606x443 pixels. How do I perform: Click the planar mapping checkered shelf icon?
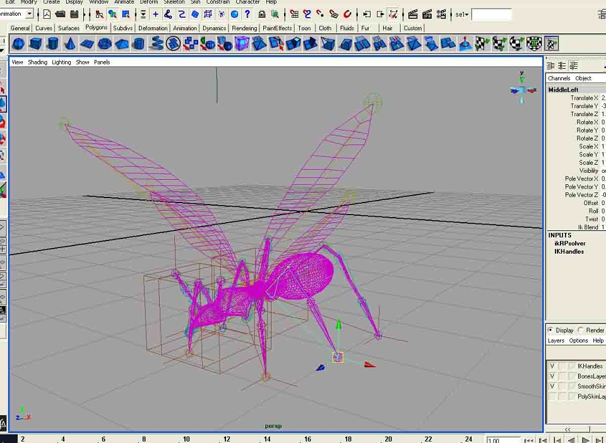point(482,44)
